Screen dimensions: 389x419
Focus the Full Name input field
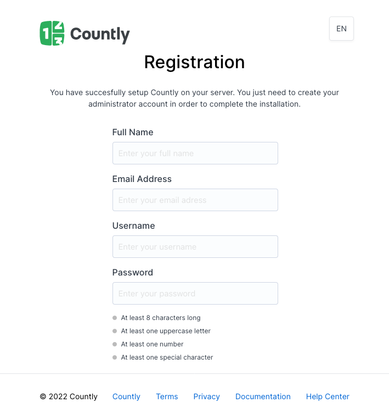pyautogui.click(x=195, y=153)
